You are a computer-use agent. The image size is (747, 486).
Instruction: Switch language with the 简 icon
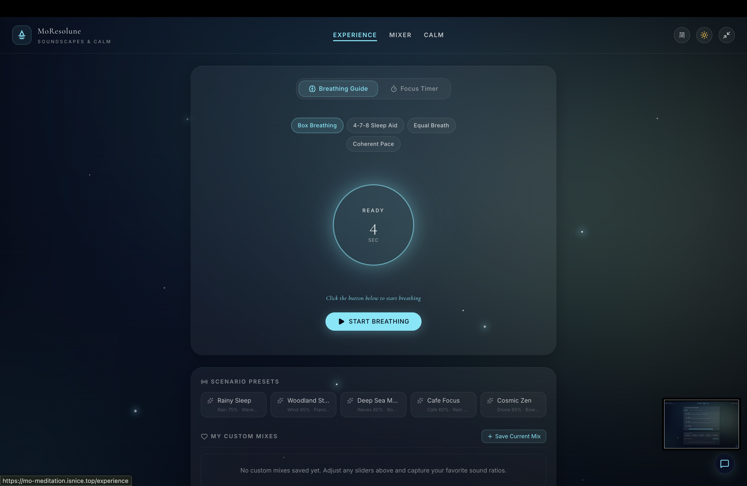pos(682,35)
